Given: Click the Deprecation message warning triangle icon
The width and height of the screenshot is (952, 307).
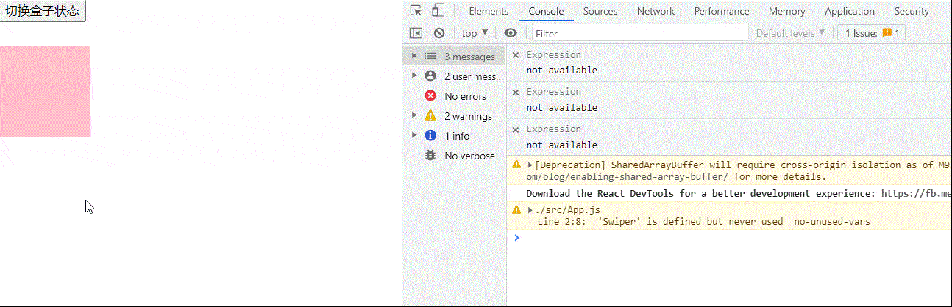Looking at the screenshot, I should (x=516, y=165).
